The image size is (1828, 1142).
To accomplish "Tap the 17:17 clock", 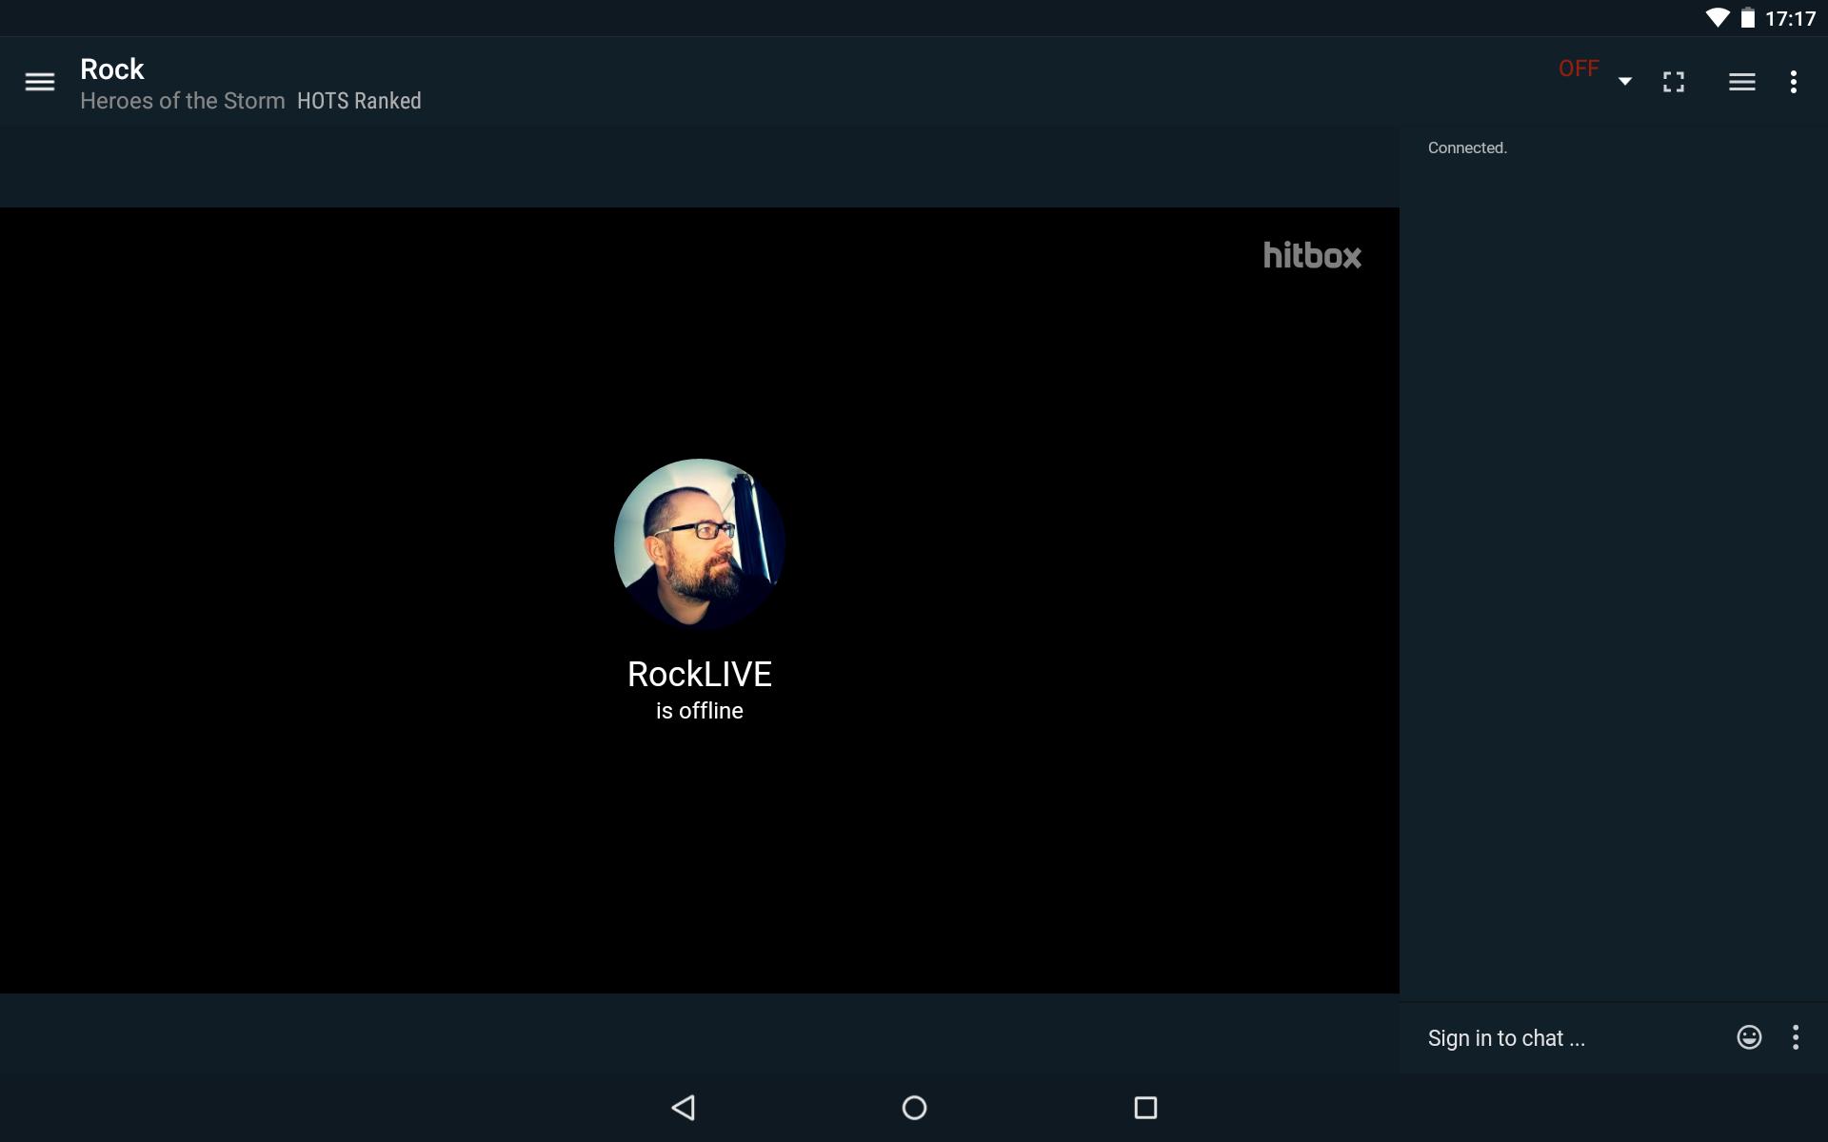I will click(1790, 19).
